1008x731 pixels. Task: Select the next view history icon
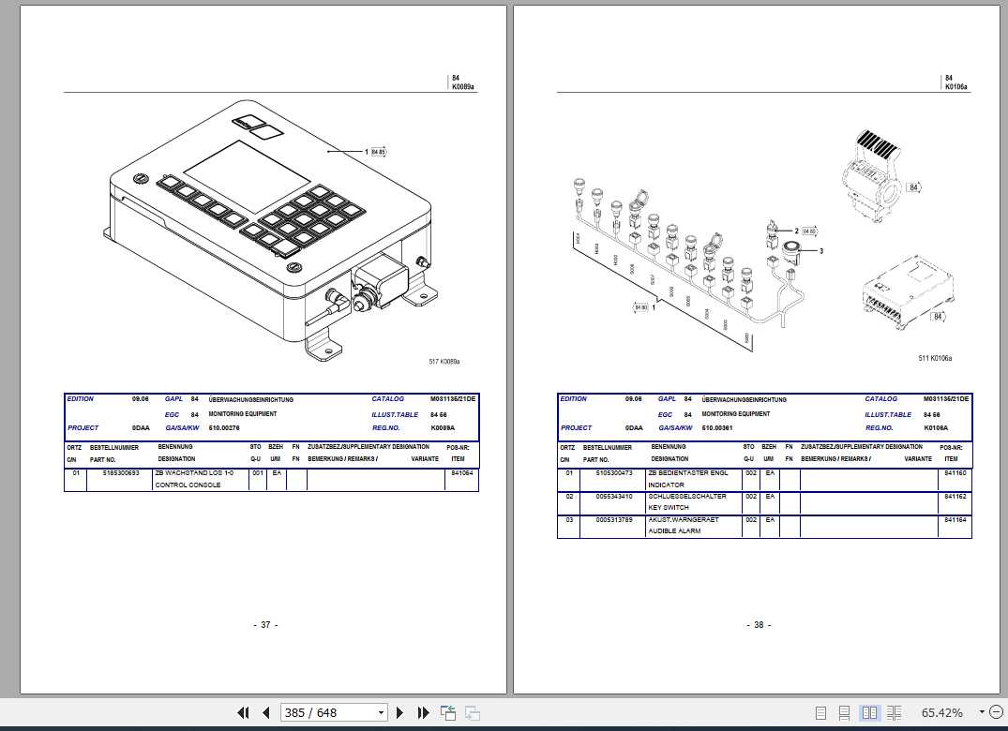tap(473, 712)
